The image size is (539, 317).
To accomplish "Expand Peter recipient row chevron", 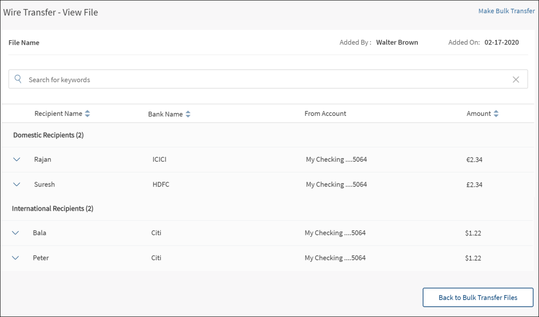I will point(15,258).
